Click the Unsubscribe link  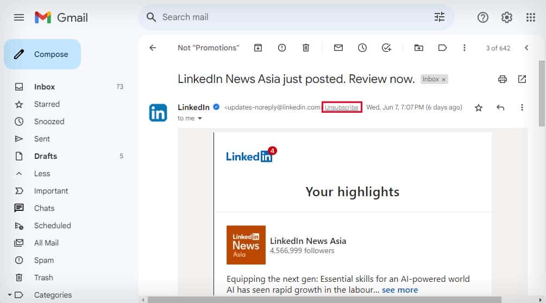click(x=342, y=107)
